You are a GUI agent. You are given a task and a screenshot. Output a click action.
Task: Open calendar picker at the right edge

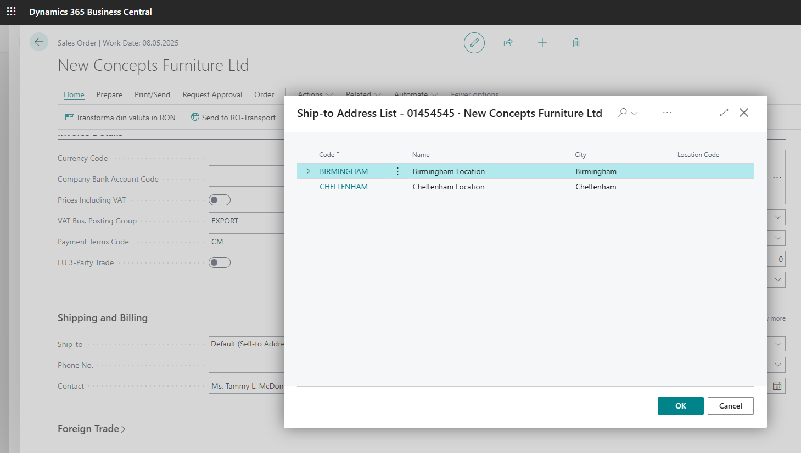click(777, 386)
